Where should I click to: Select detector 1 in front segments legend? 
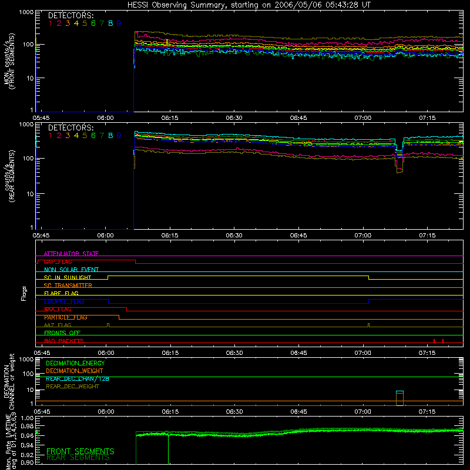(x=51, y=23)
